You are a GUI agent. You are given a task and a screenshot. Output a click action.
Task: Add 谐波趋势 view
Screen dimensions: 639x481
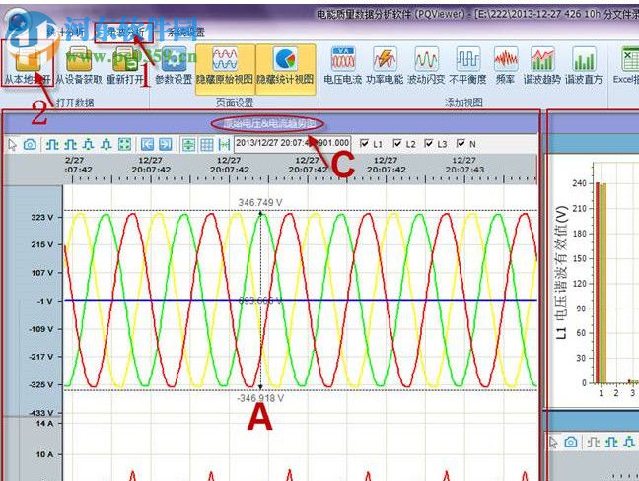point(542,65)
